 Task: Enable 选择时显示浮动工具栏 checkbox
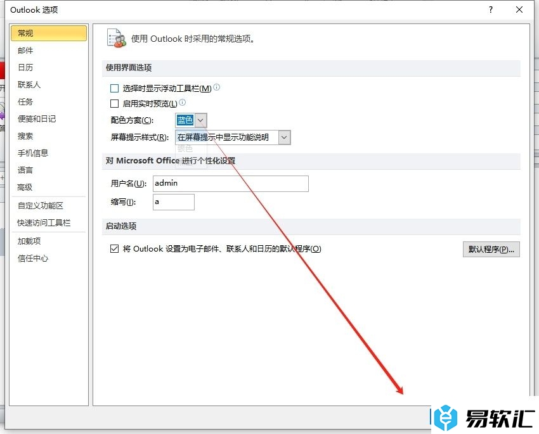coord(114,89)
